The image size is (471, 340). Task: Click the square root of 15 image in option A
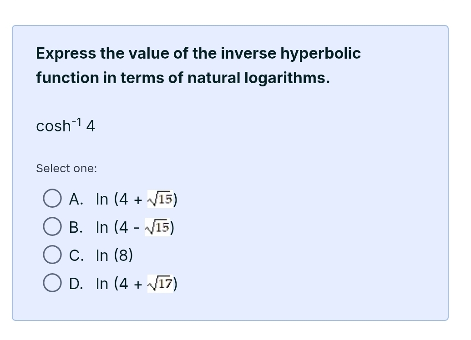(x=160, y=199)
